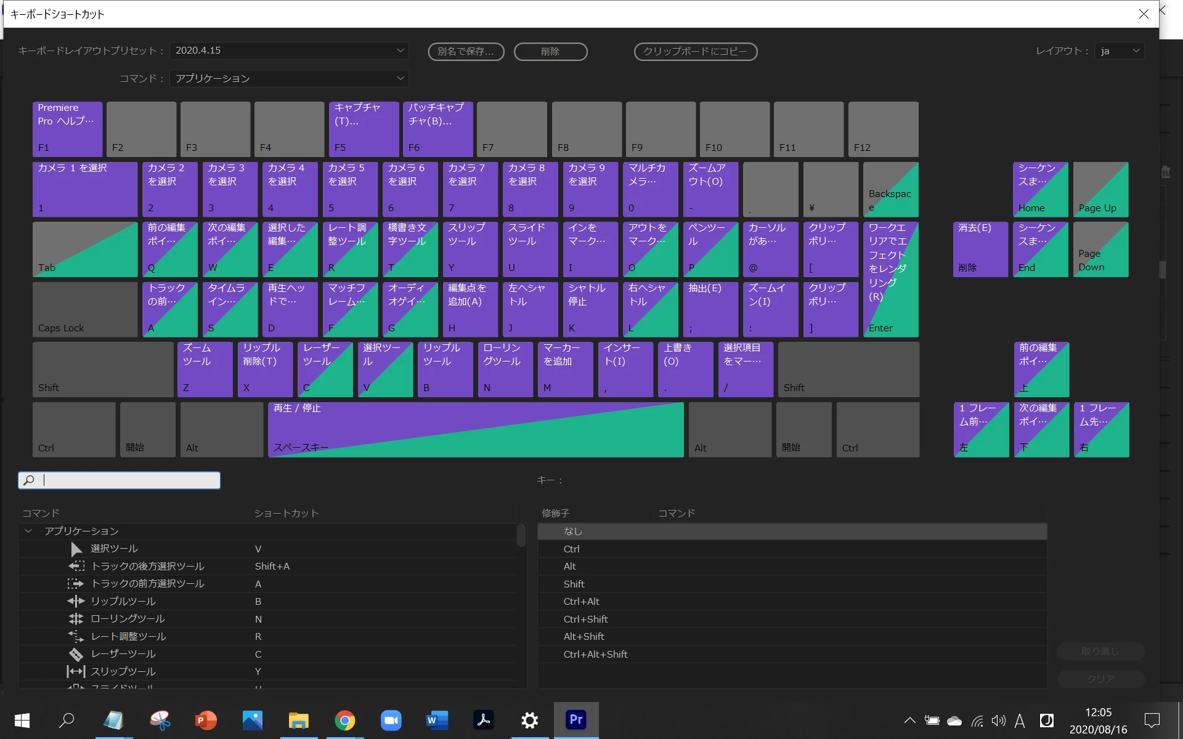This screenshot has height=739, width=1183.
Task: Click the Track Select Backward tool icon
Action: (76, 566)
